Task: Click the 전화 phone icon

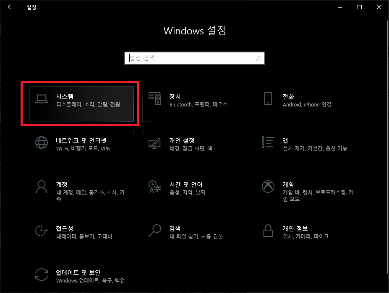Action: coord(268,99)
